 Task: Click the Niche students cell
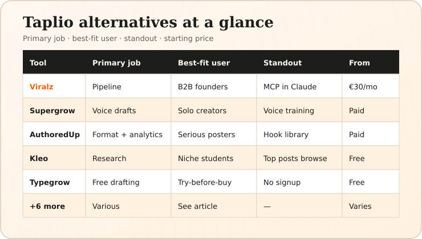(214, 158)
